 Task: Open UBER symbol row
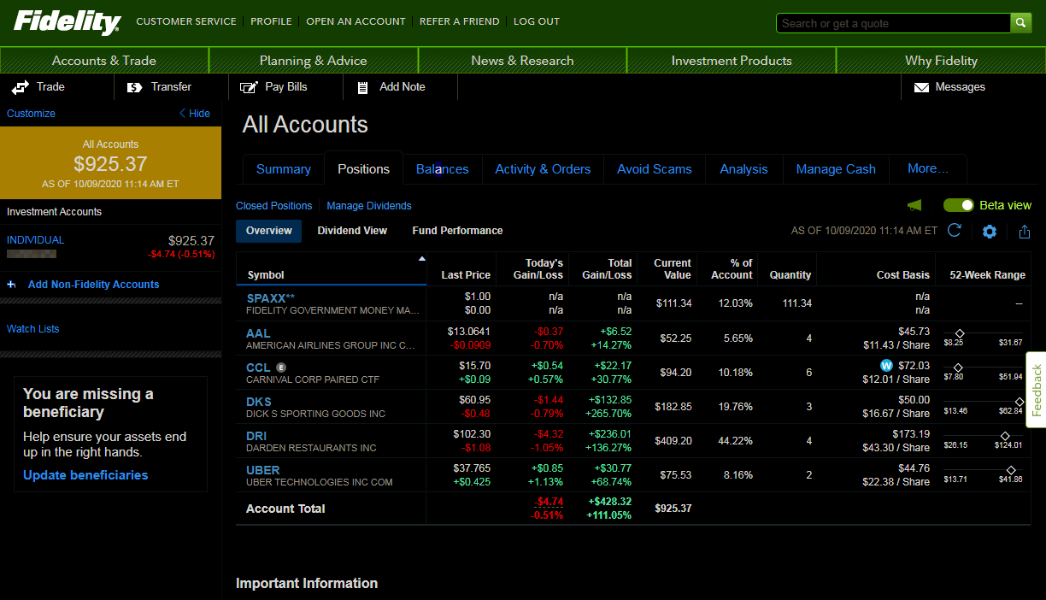click(x=263, y=470)
